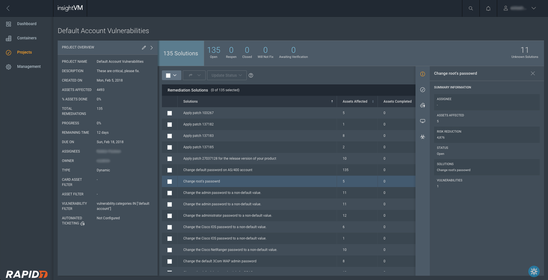This screenshot has width=548, height=280.
Task: Check the Apply patch 137182 row
Action: click(x=170, y=125)
